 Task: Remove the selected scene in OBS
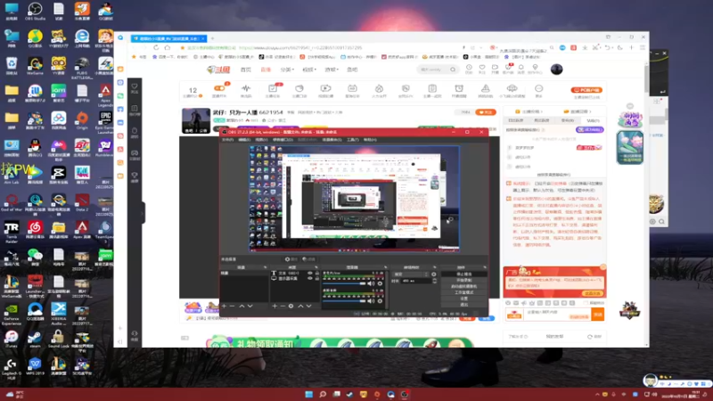point(232,306)
